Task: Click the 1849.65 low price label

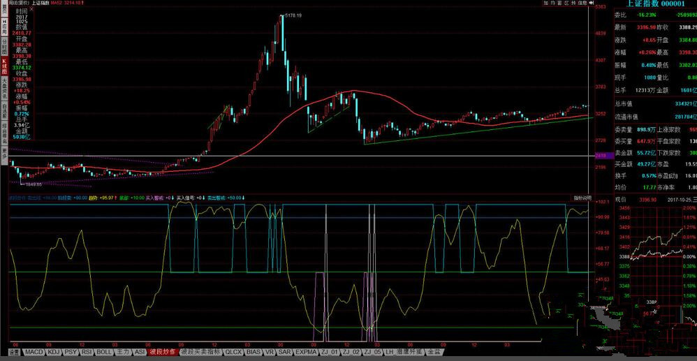Action: (34, 184)
